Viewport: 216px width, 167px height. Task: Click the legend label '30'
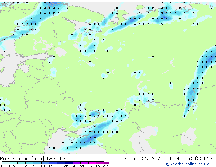click(x=74, y=166)
